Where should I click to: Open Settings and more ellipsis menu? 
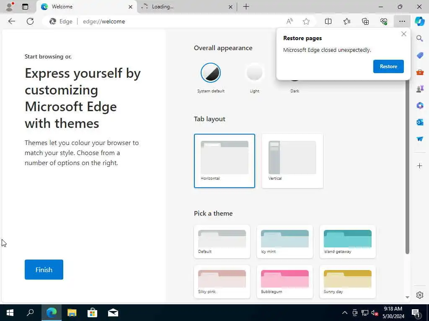[x=402, y=21]
